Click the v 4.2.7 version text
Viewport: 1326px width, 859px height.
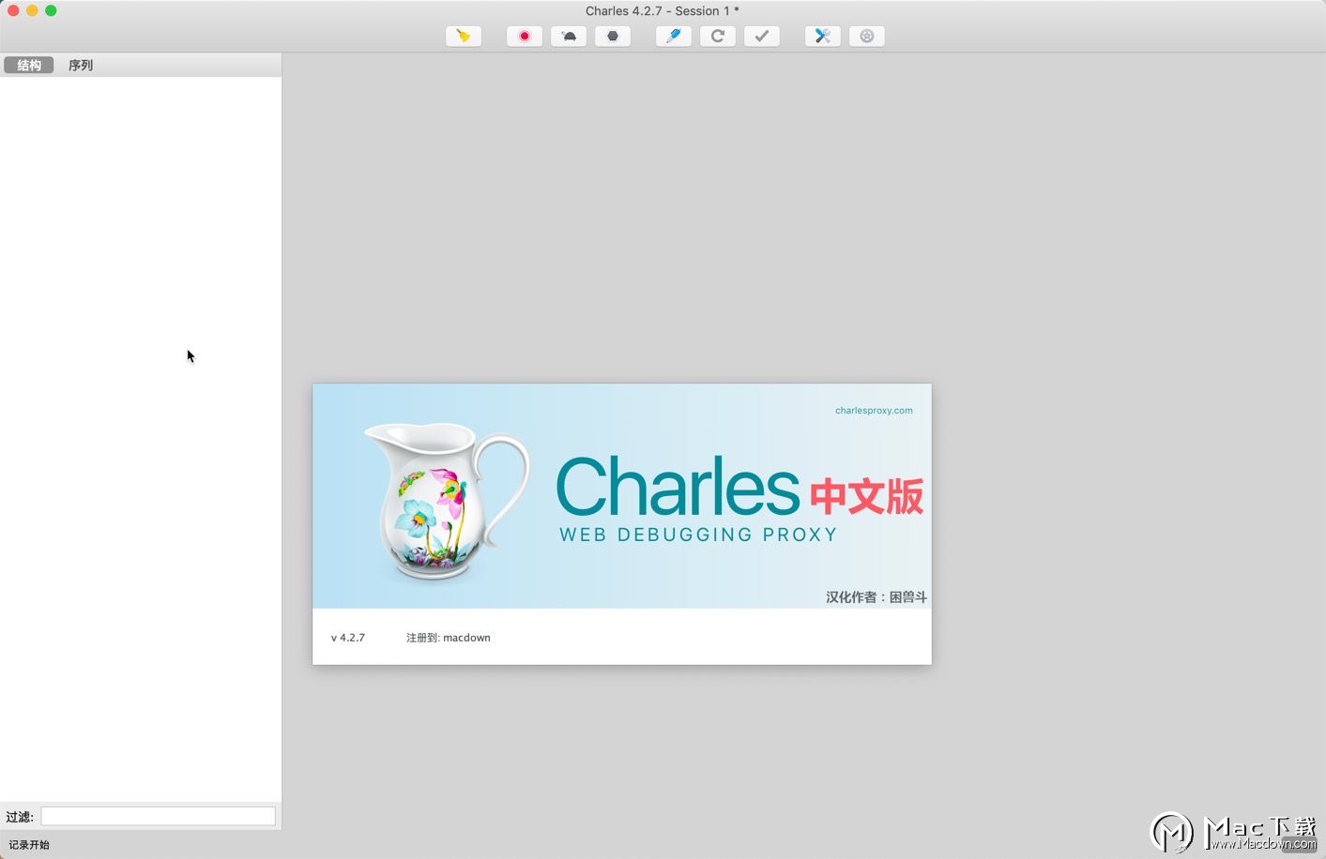pyautogui.click(x=348, y=638)
